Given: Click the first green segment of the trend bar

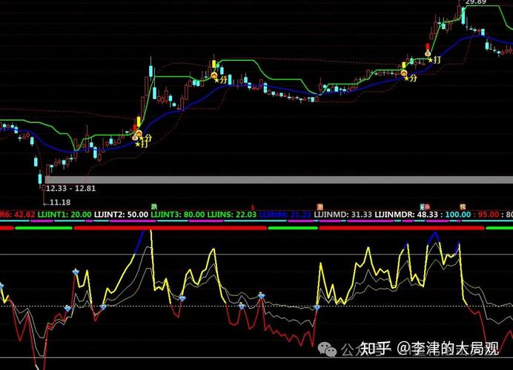Looking at the screenshot, I should (x=44, y=228).
